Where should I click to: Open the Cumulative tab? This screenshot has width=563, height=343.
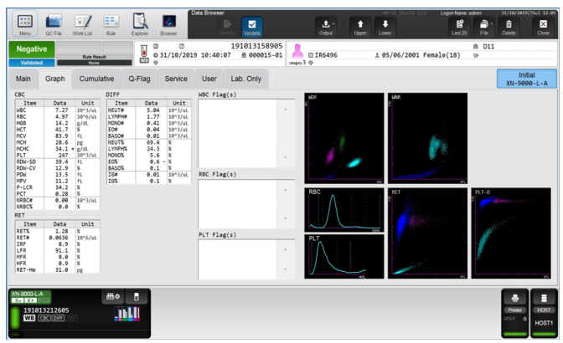pyautogui.click(x=96, y=79)
